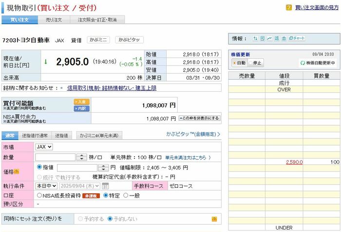Open the 注文照会・訂正・取消 tab

[97, 20]
